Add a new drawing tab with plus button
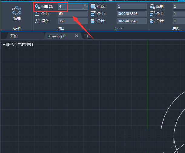This screenshot has height=153, width=185. point(87,36)
